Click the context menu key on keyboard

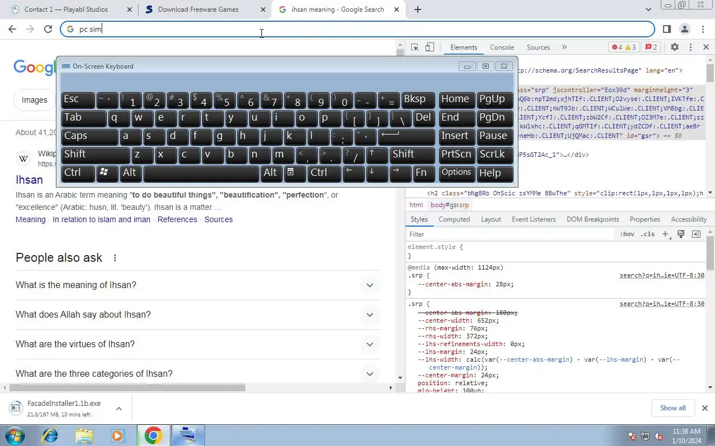click(x=295, y=173)
